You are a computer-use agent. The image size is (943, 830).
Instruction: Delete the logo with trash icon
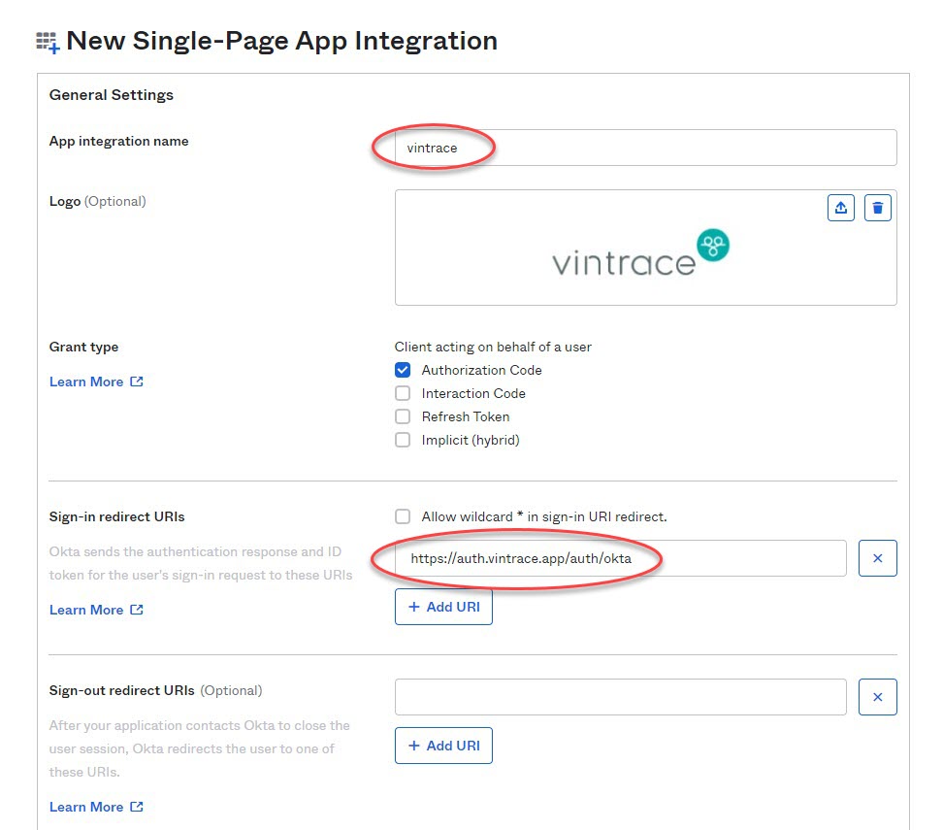coord(877,208)
